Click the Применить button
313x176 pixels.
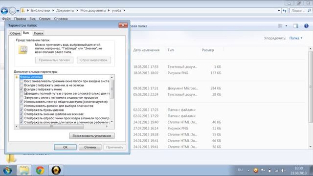click(114, 147)
